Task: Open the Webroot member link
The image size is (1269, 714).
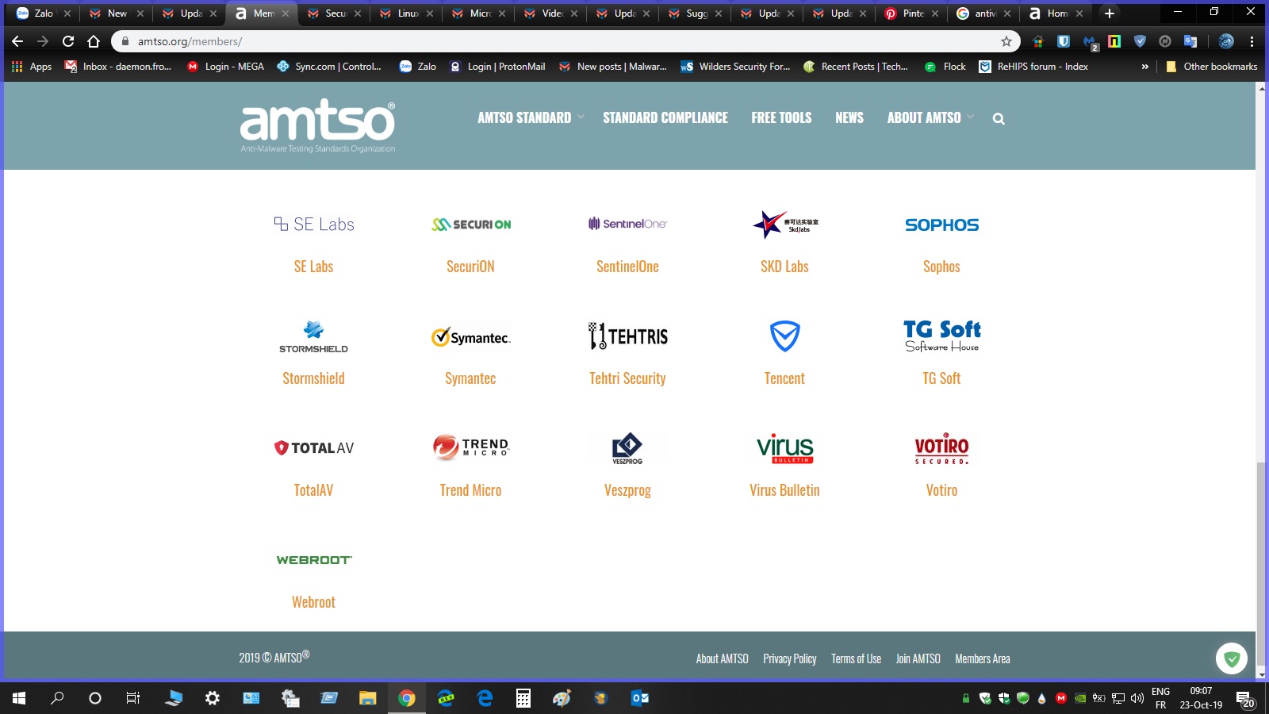Action: coord(314,602)
